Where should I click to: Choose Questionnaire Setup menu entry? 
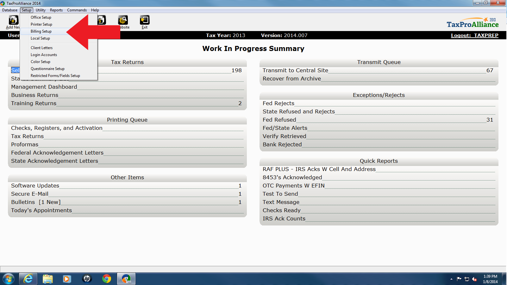point(59,69)
